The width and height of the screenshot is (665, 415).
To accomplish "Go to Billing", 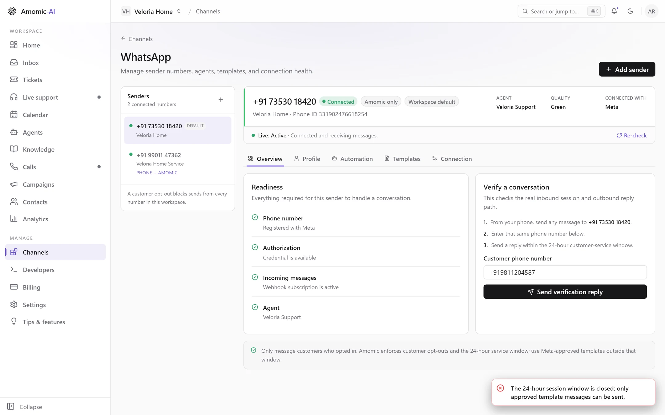I will (55, 287).
